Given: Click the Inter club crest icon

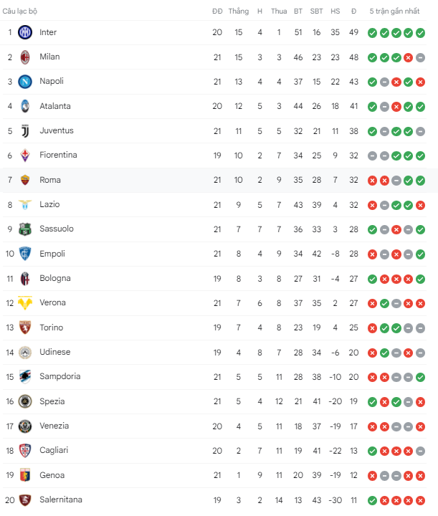Looking at the screenshot, I should click(x=25, y=32).
